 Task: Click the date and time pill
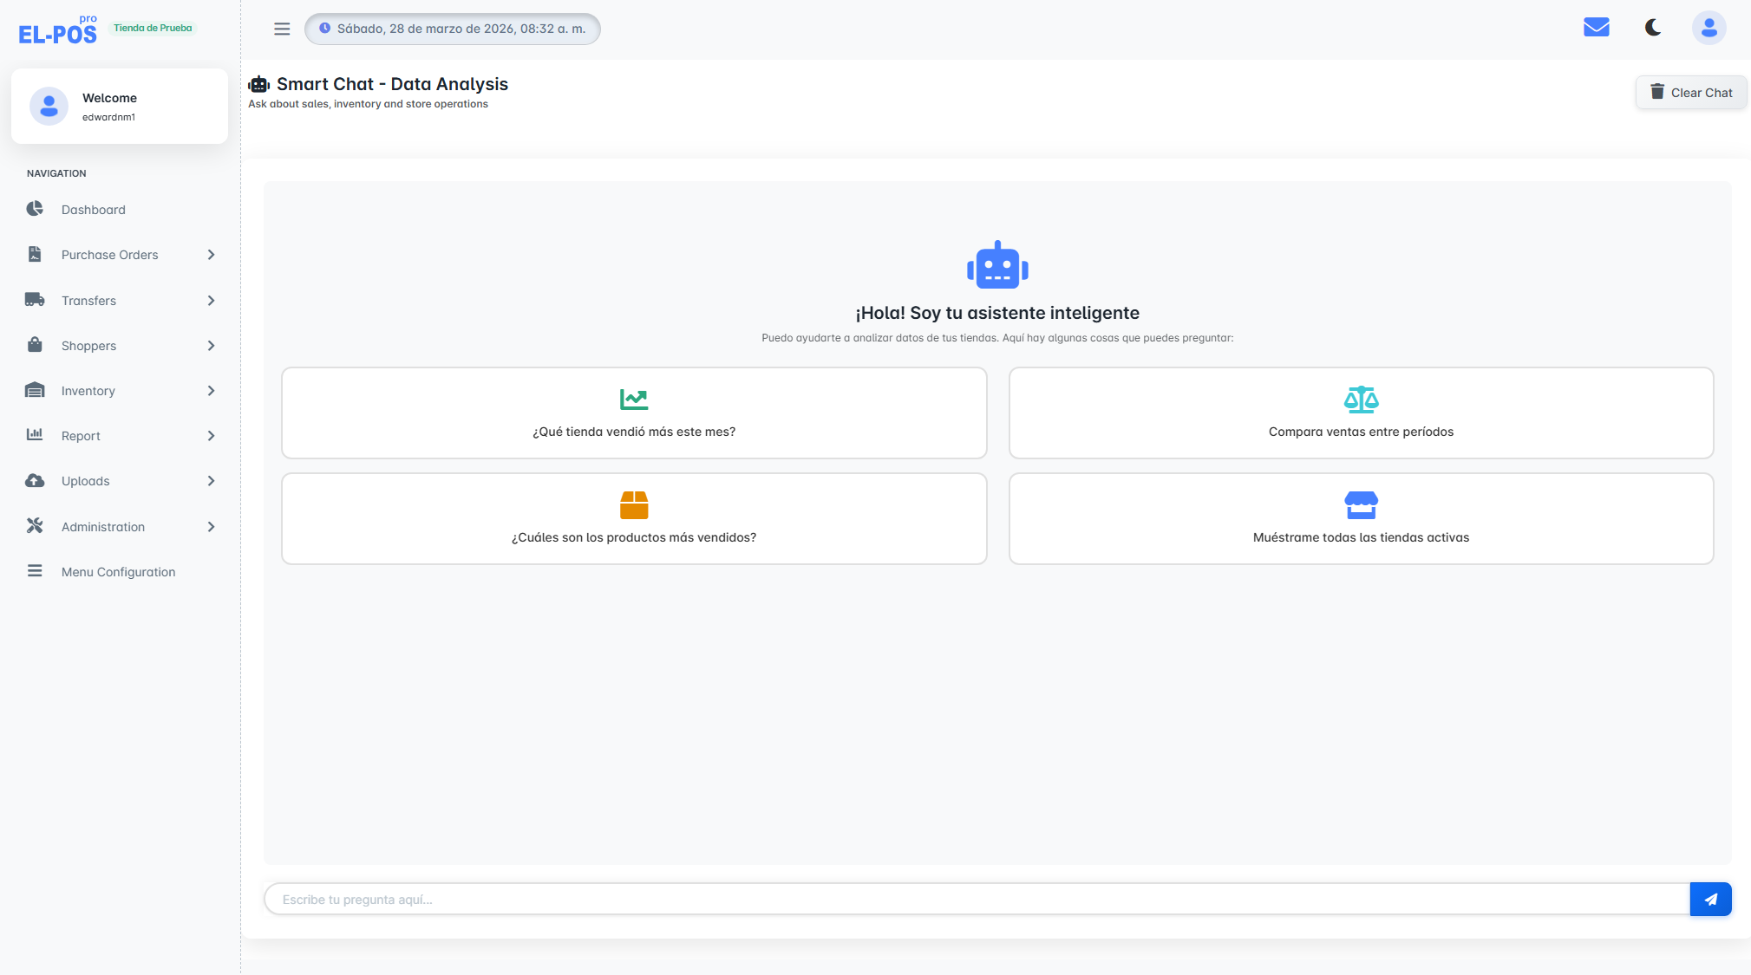(x=452, y=28)
